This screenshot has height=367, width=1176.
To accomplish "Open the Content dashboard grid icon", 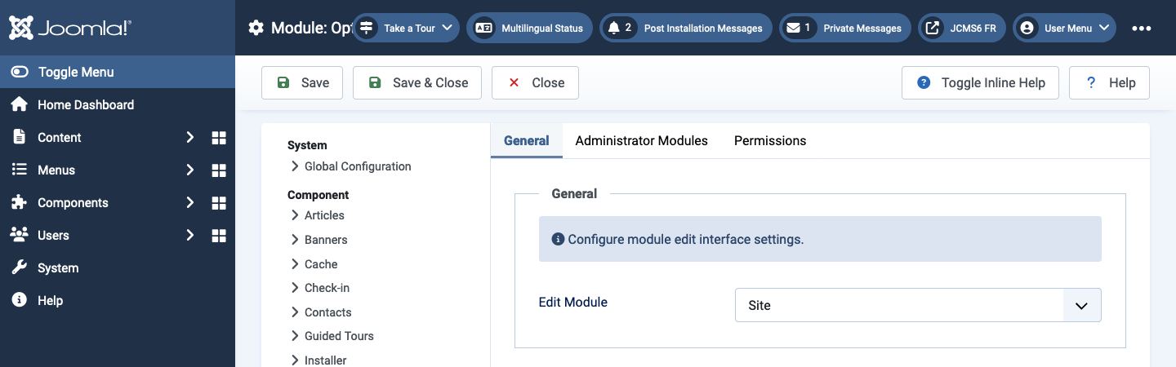I will [219, 138].
